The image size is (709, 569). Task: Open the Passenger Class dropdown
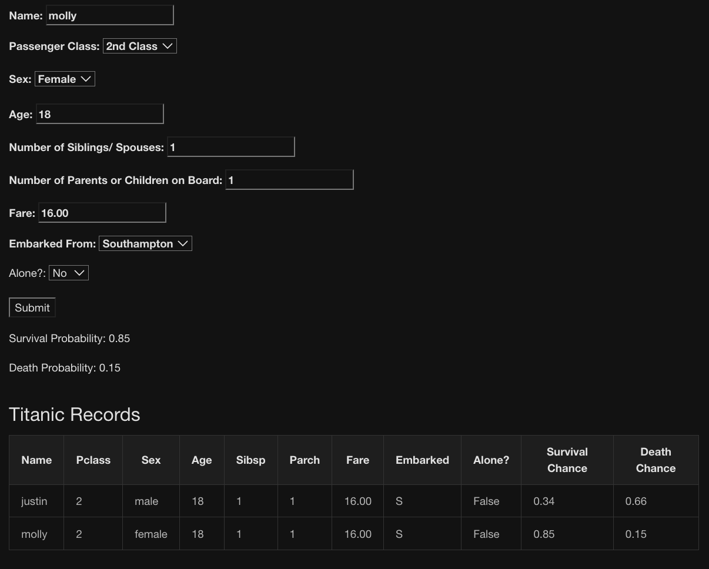(x=139, y=46)
